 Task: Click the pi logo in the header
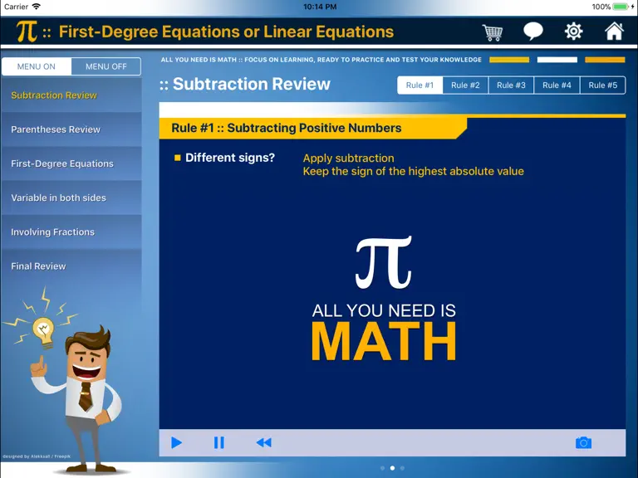coord(27,32)
